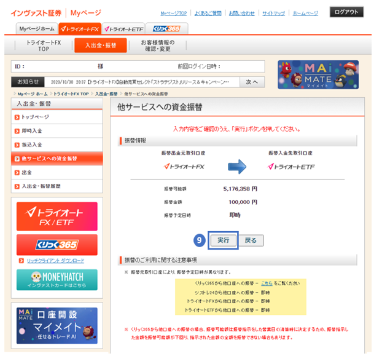This screenshot has width=374, height=356.
Task: Click トライオートFX TOP in the breadcrumb
Action: 71,94
